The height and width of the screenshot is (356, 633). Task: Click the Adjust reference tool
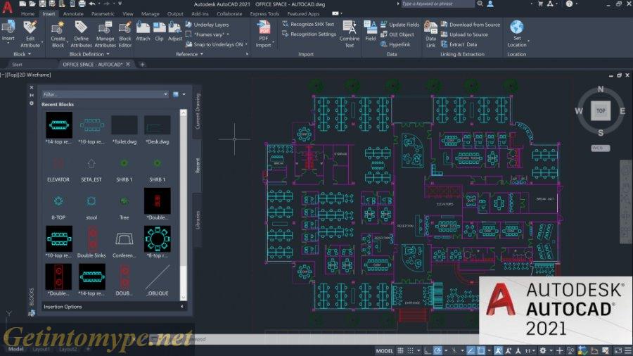pyautogui.click(x=175, y=32)
